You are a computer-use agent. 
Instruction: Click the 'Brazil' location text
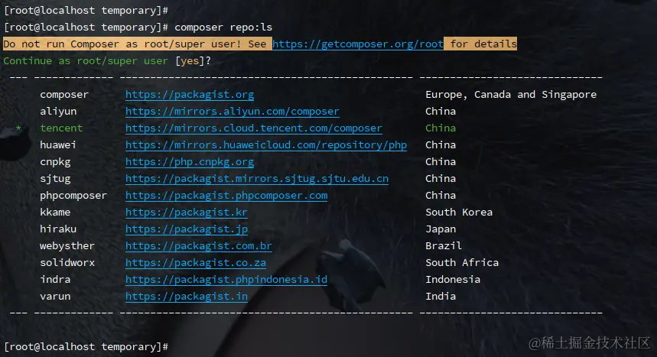click(444, 245)
